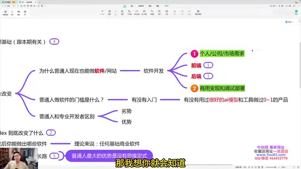Open the Paste dropdown arrow

click(110, 15)
